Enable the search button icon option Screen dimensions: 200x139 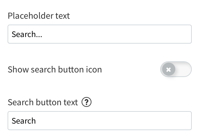(176, 69)
